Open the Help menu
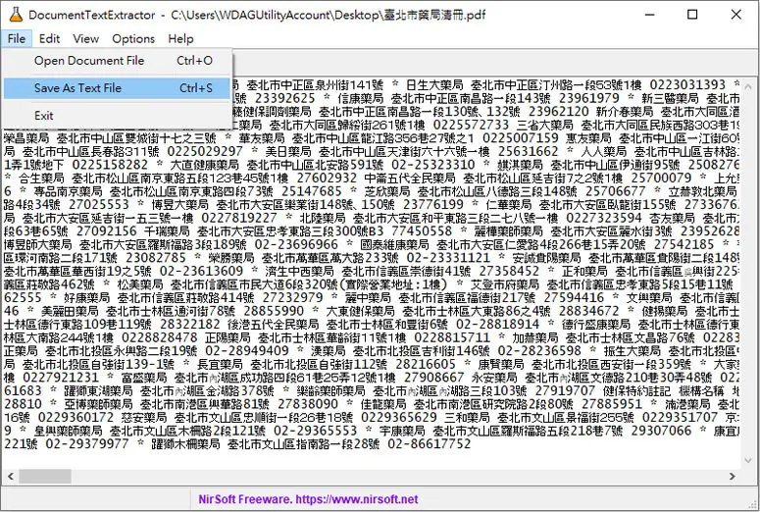Viewport: 760px width, 512px height. click(180, 39)
